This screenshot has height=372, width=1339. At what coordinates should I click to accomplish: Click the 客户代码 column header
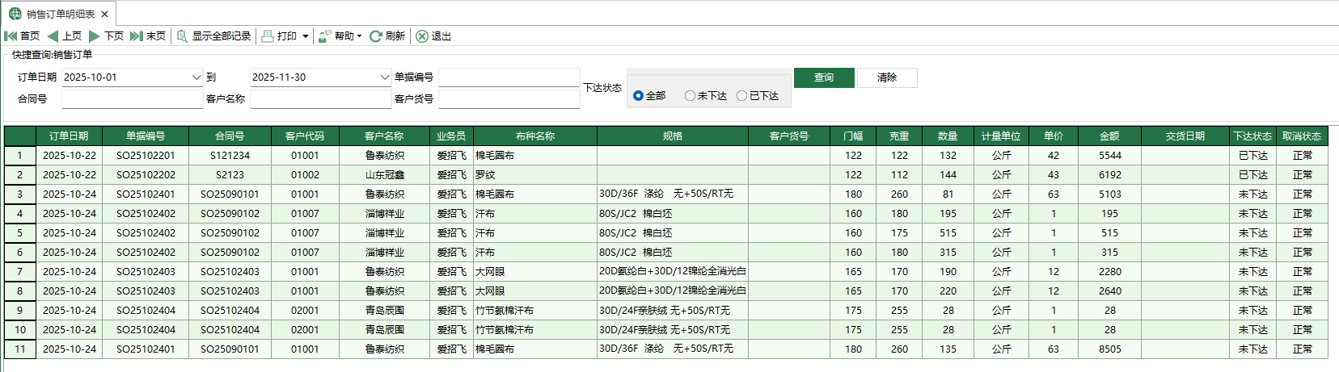[x=305, y=136]
